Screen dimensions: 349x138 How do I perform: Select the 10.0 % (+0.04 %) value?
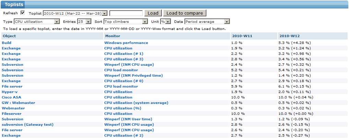pyautogui.click(x=296, y=97)
